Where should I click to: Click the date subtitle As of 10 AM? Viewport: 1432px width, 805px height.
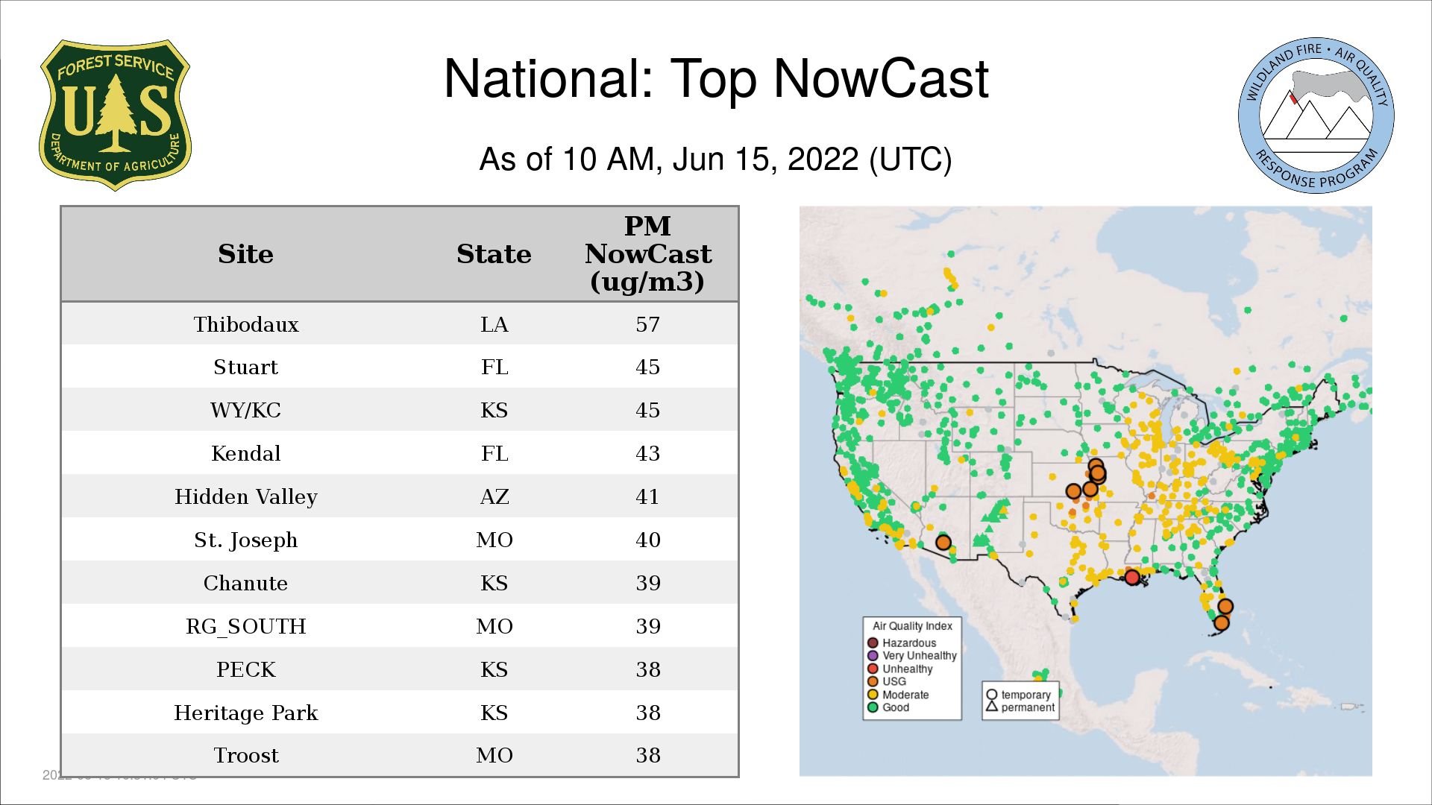tap(715, 160)
